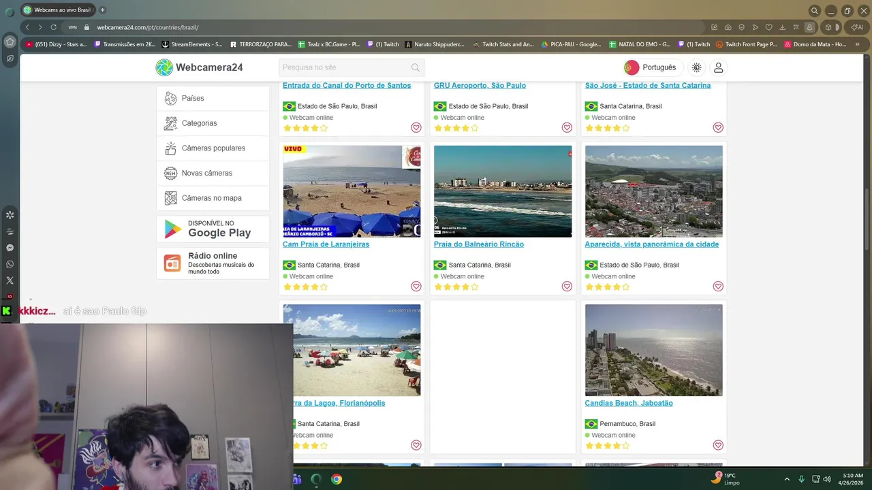Click the Balneário Rincão surf thumbnail

click(503, 191)
